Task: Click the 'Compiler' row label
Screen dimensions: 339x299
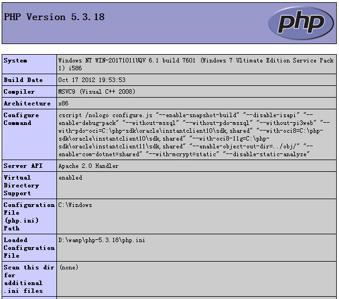Action: (x=19, y=91)
